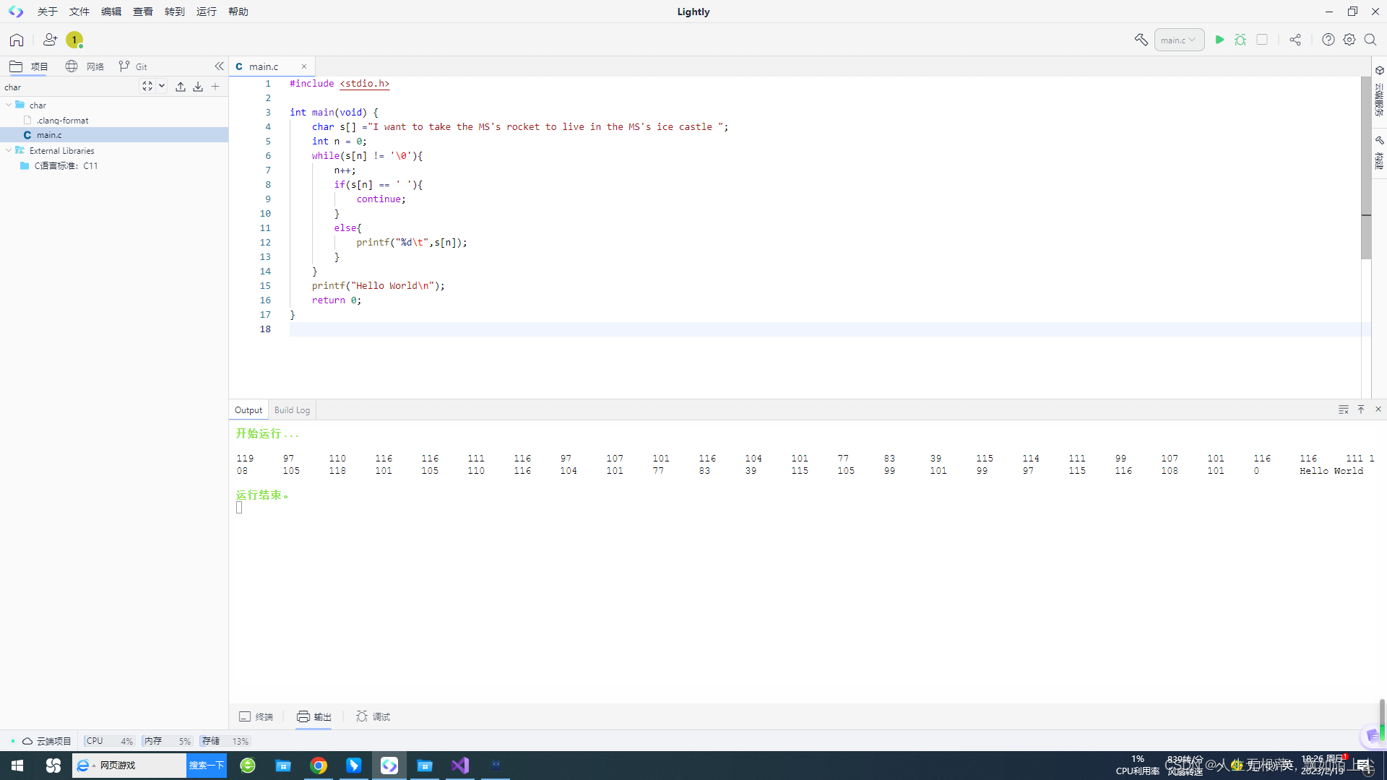The image size is (1387, 780).
Task: Select the main.c editor tab
Action: click(264, 66)
